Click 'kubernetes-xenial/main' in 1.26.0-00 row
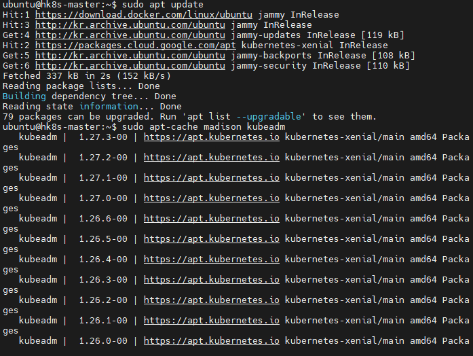This screenshot has width=473, height=356. click(x=345, y=341)
